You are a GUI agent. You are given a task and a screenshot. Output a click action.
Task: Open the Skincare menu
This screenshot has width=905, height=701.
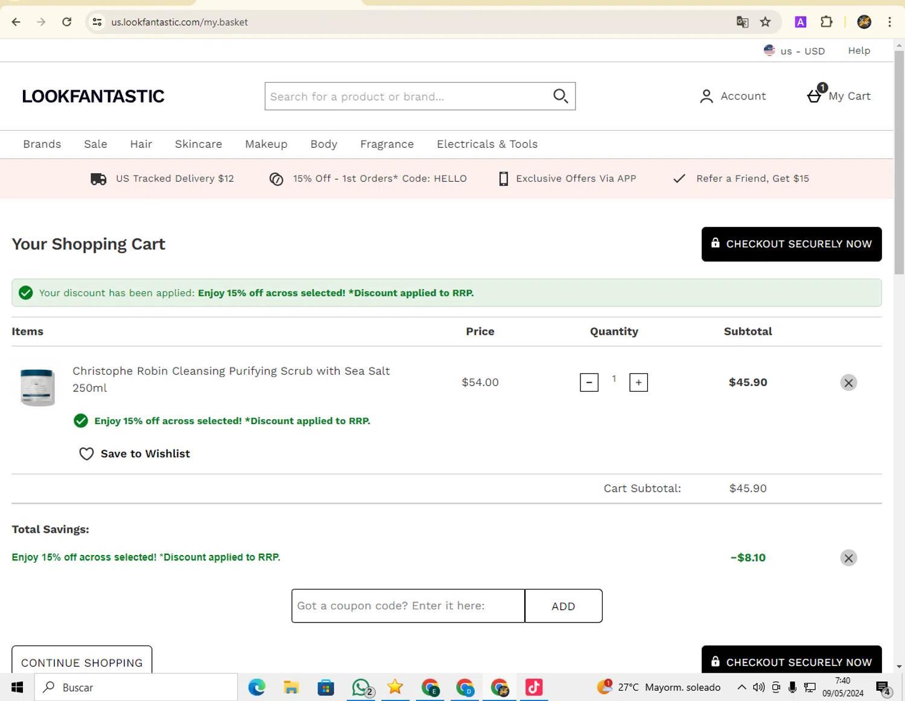coord(198,144)
